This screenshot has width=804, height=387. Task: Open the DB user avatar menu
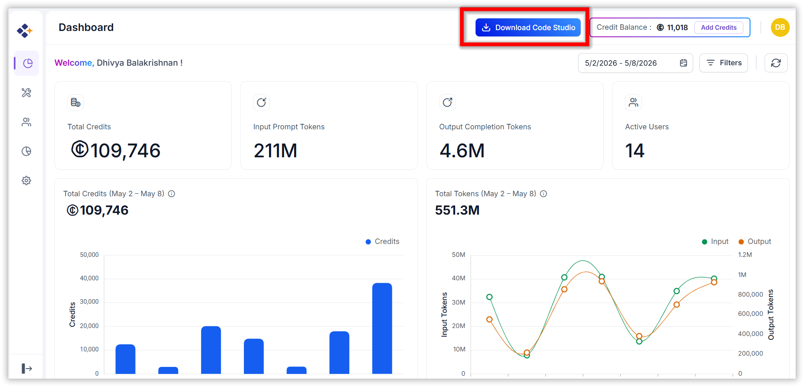point(780,27)
